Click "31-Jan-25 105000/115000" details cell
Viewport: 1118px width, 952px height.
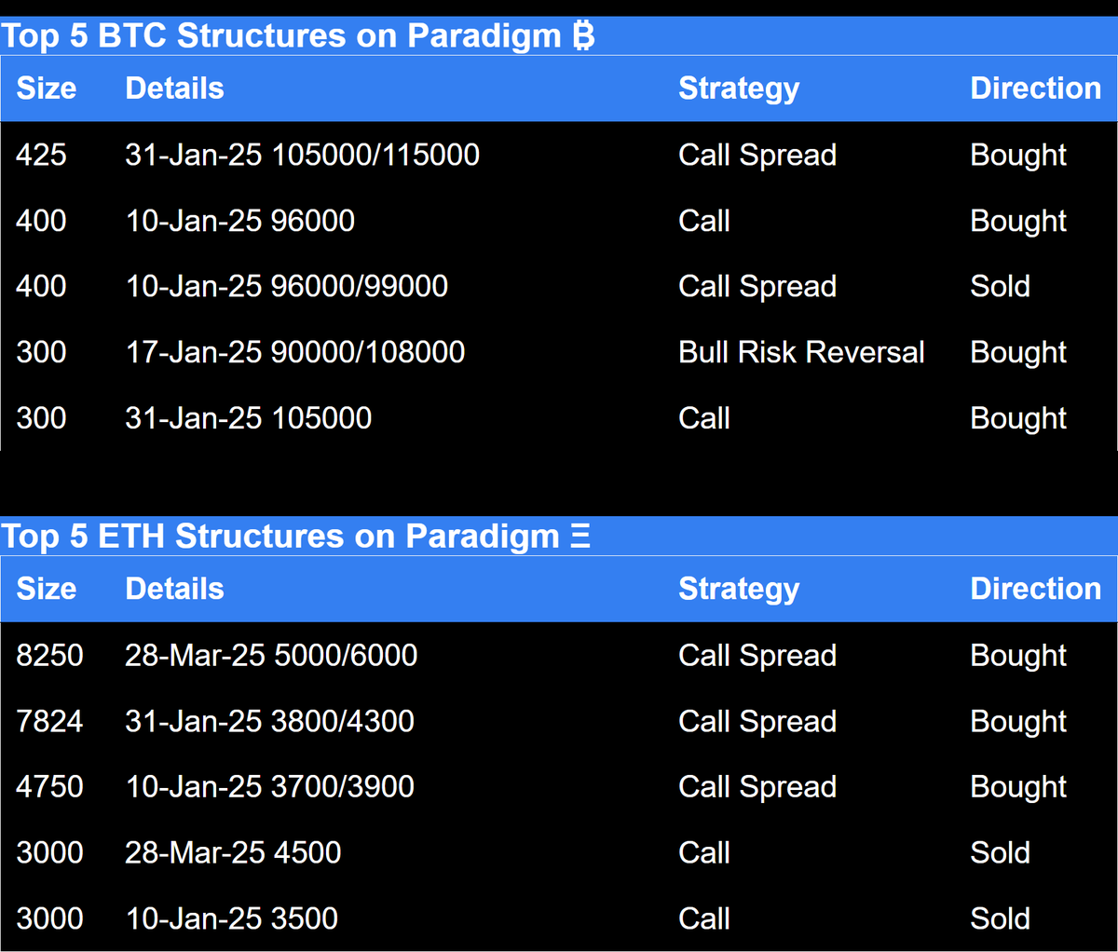[302, 155]
